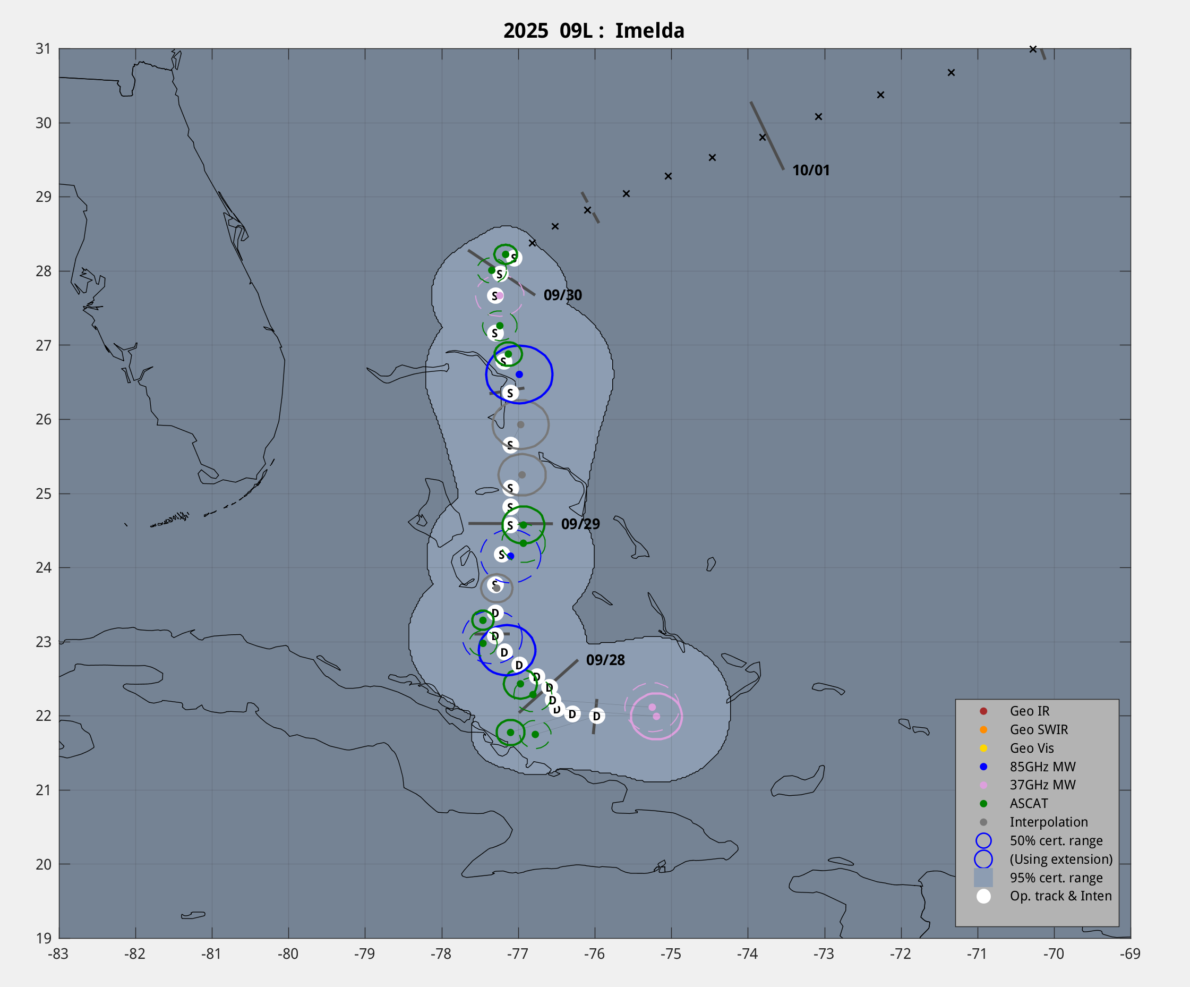
Task: Click the yellow Geo Vis legend dot
Action: pyautogui.click(x=983, y=748)
